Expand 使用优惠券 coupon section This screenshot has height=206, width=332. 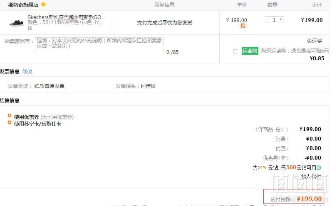[x=10, y=116]
